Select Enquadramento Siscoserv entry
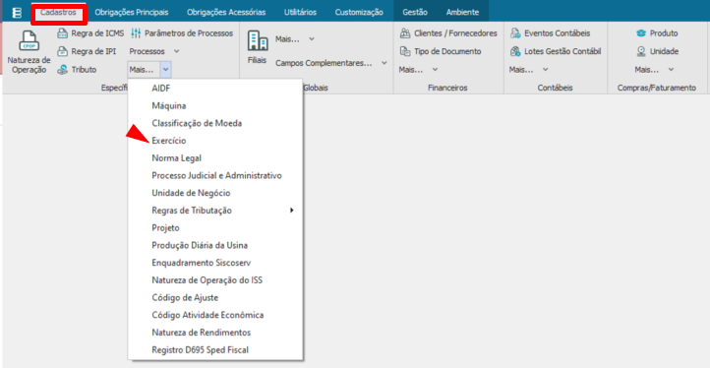This screenshot has width=710, height=368. [215, 263]
